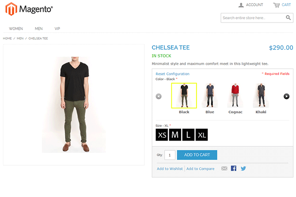This screenshot has width=296, height=197.
Task: Select the M size option
Action: 175,135
